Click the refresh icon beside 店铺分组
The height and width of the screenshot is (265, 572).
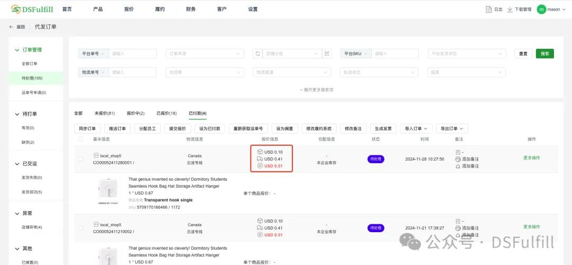click(257, 54)
